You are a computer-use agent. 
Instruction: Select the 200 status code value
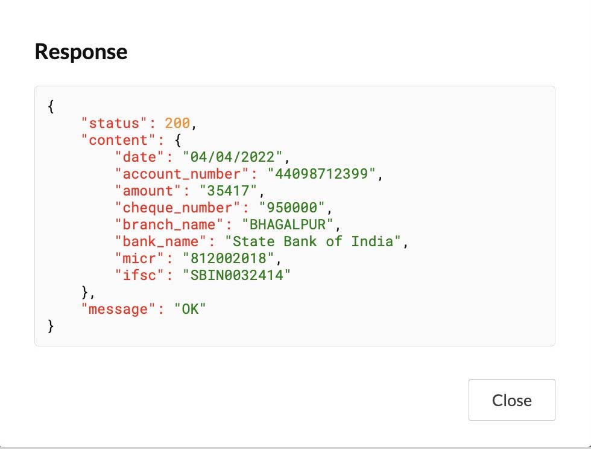pos(177,124)
